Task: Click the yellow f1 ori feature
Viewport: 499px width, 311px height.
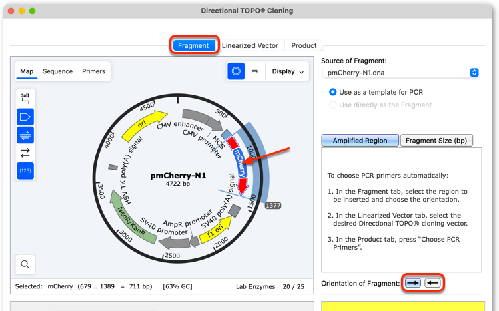Action: tap(216, 230)
